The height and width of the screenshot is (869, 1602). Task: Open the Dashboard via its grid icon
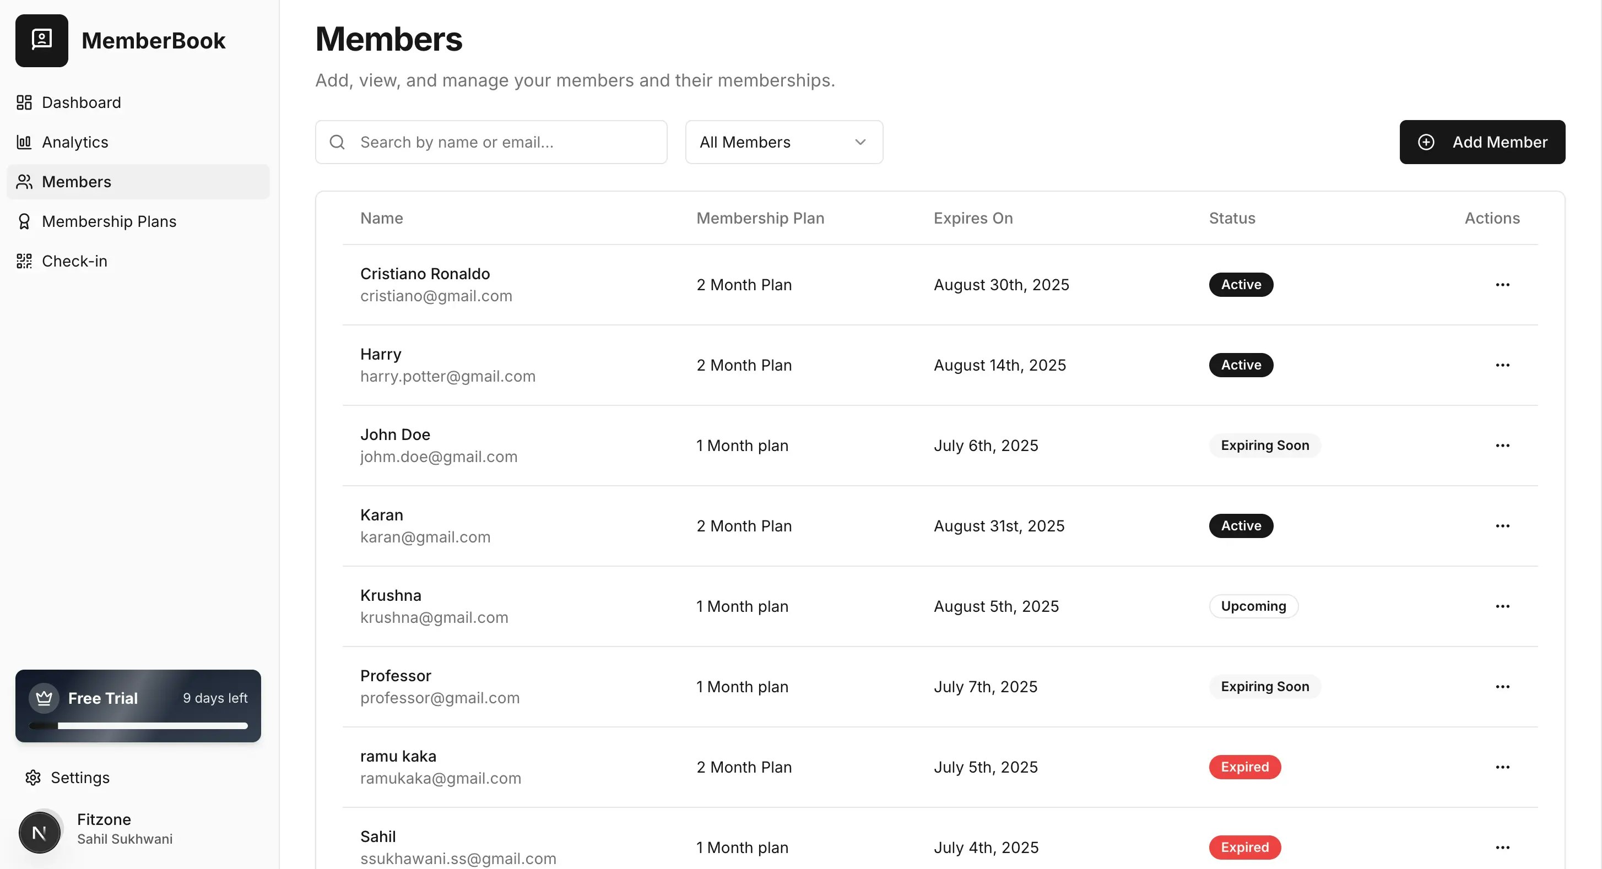[24, 102]
